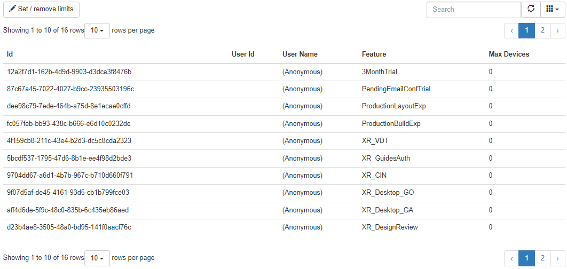Sort by the Max Devices column header
Image resolution: width=567 pixels, height=269 pixels.
[x=509, y=54]
